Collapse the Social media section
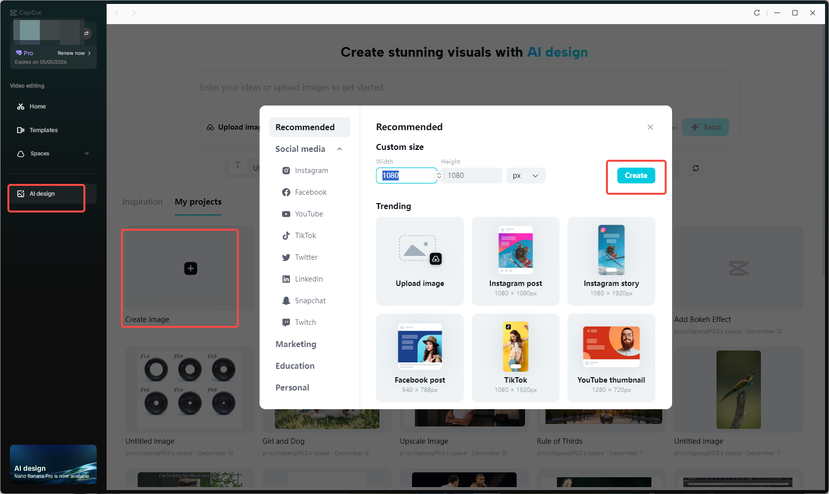829x494 pixels. [x=339, y=148]
